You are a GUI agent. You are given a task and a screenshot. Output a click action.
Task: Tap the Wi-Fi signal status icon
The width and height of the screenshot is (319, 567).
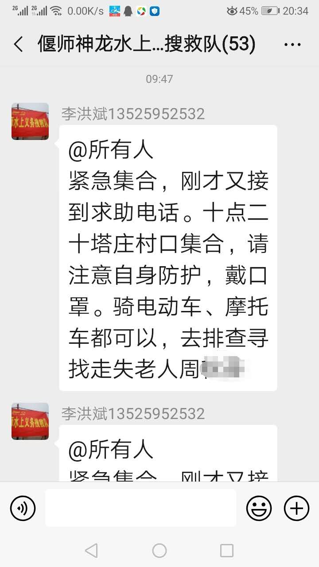56,11
